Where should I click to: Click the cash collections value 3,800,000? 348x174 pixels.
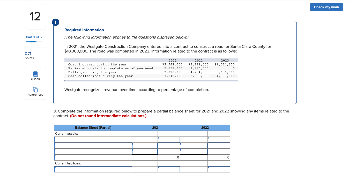(199, 76)
